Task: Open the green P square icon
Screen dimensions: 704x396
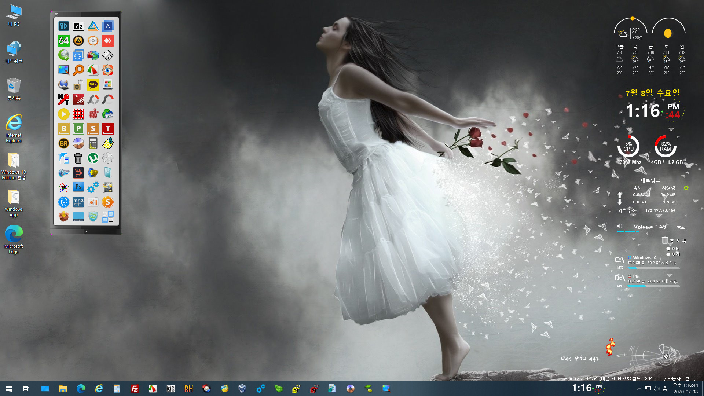Action: (x=78, y=129)
